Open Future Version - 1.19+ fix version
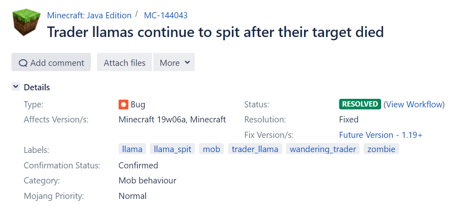Screen dimensions: 470x207 tap(381, 135)
